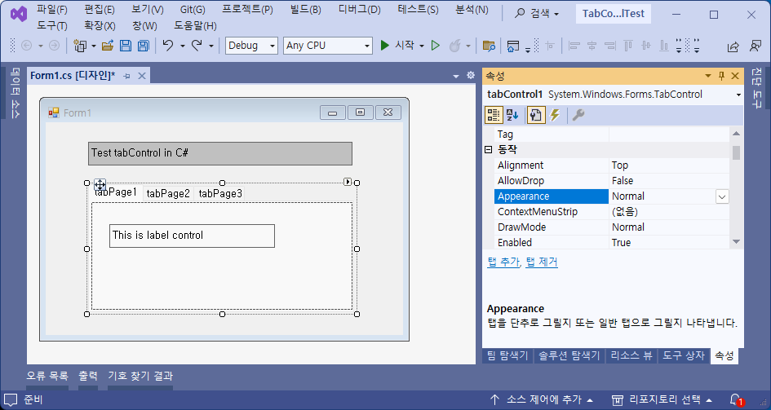Open the tabControl1 object selector dropdown
The width and height of the screenshot is (771, 410).
(738, 95)
